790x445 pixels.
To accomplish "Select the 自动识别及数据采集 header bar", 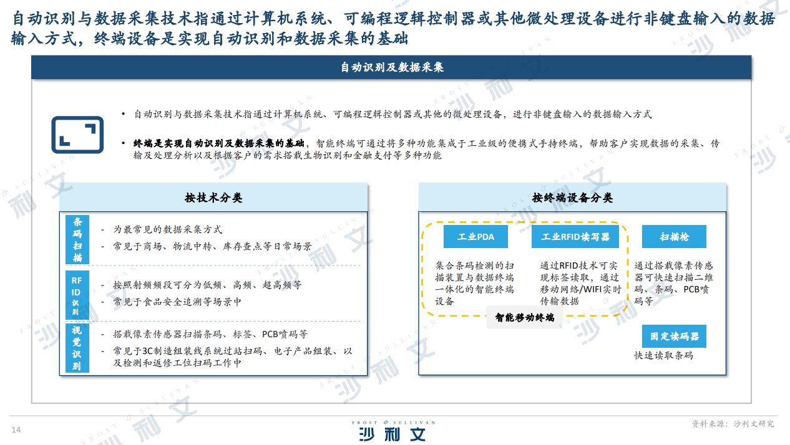I will [392, 67].
